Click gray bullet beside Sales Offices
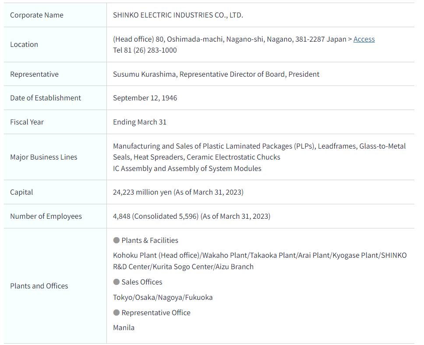Screen dimensions: 424x345 pos(116,282)
